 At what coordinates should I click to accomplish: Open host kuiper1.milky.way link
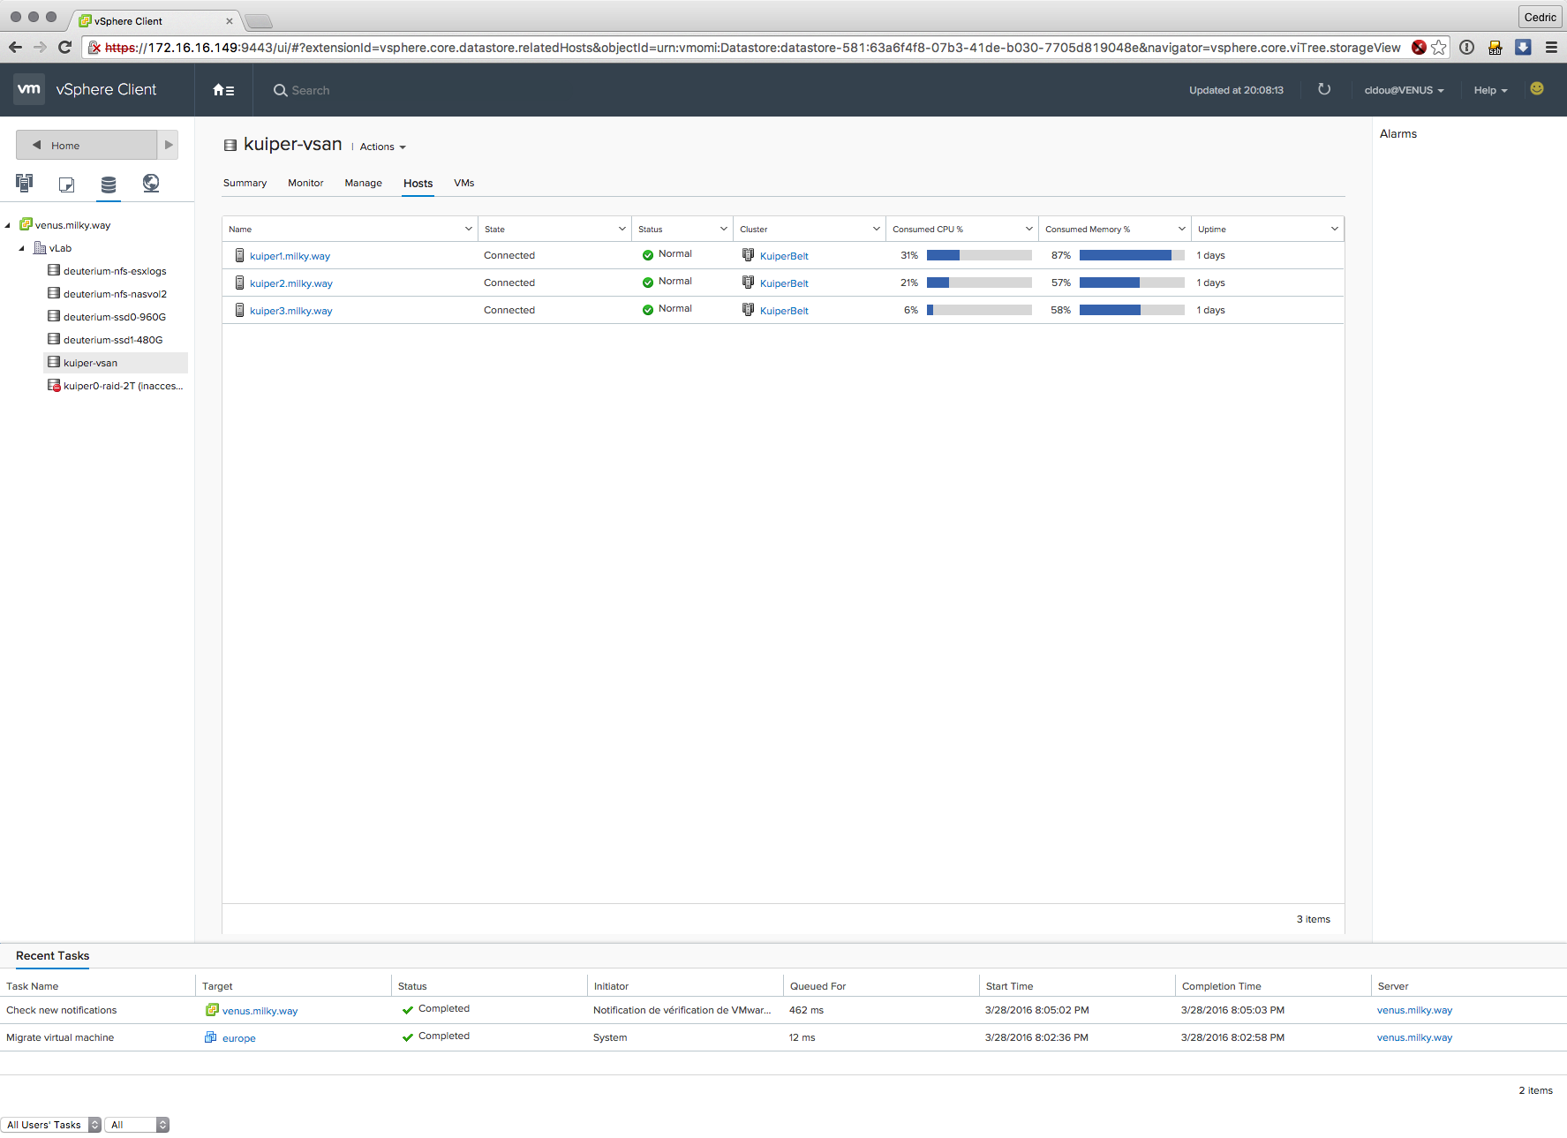click(x=290, y=256)
